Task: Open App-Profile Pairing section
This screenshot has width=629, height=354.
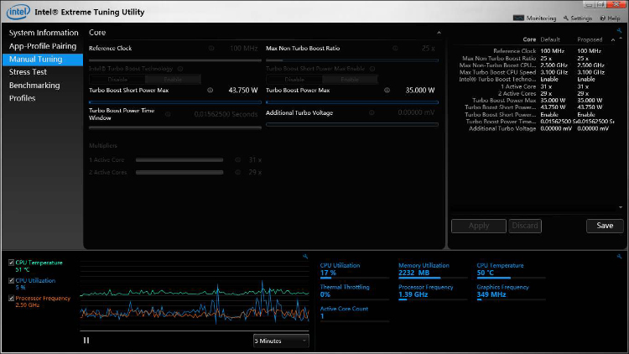Action: click(x=42, y=46)
